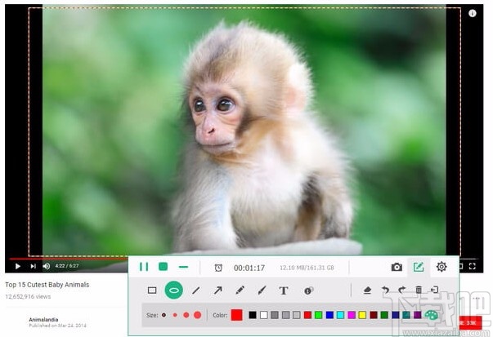Click the 00:01:17 recording timer

tap(249, 268)
